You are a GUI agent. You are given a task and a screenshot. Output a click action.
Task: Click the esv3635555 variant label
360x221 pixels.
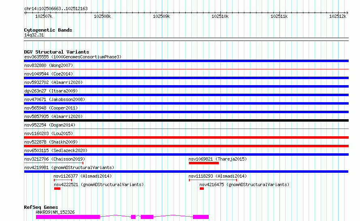(x=73, y=57)
